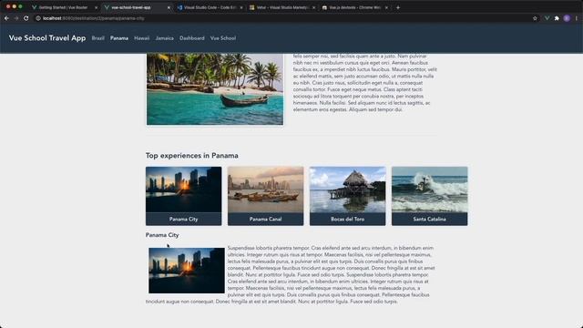Click the macOS green fullscreen button

(20, 6)
